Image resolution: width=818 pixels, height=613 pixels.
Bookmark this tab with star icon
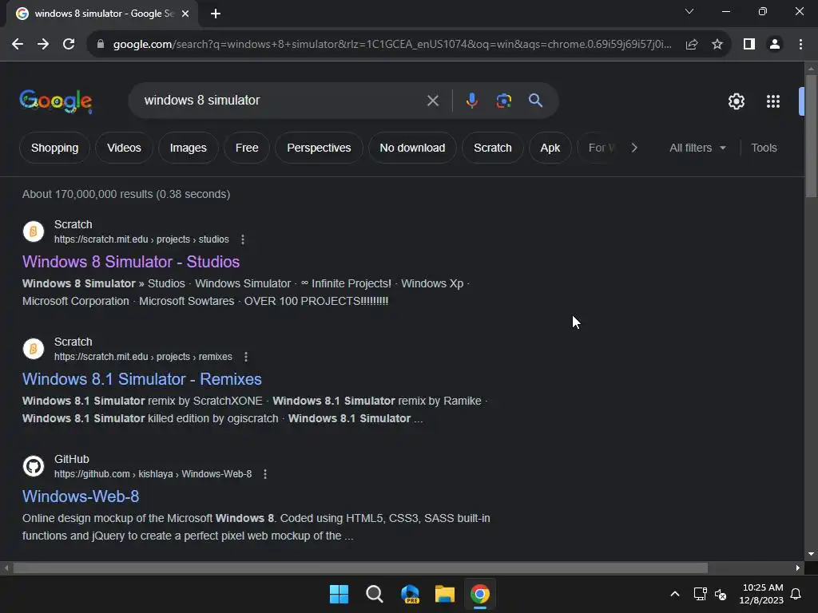[717, 45]
